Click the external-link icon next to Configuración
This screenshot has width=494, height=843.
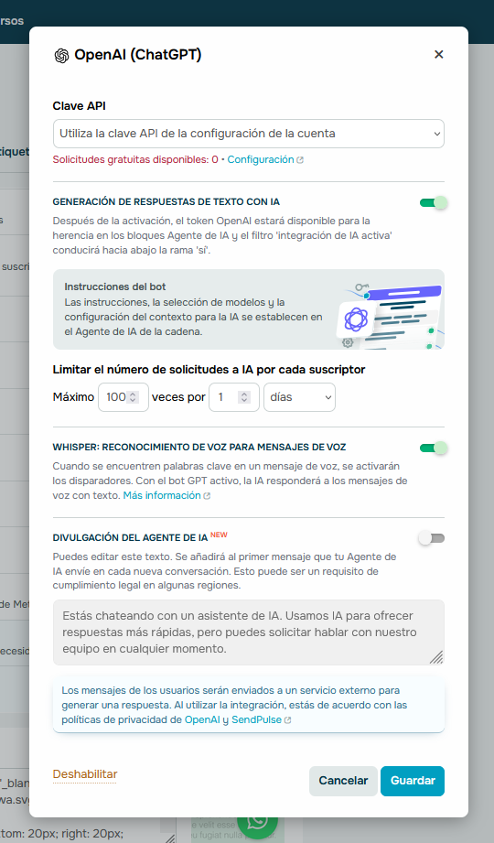coord(300,160)
